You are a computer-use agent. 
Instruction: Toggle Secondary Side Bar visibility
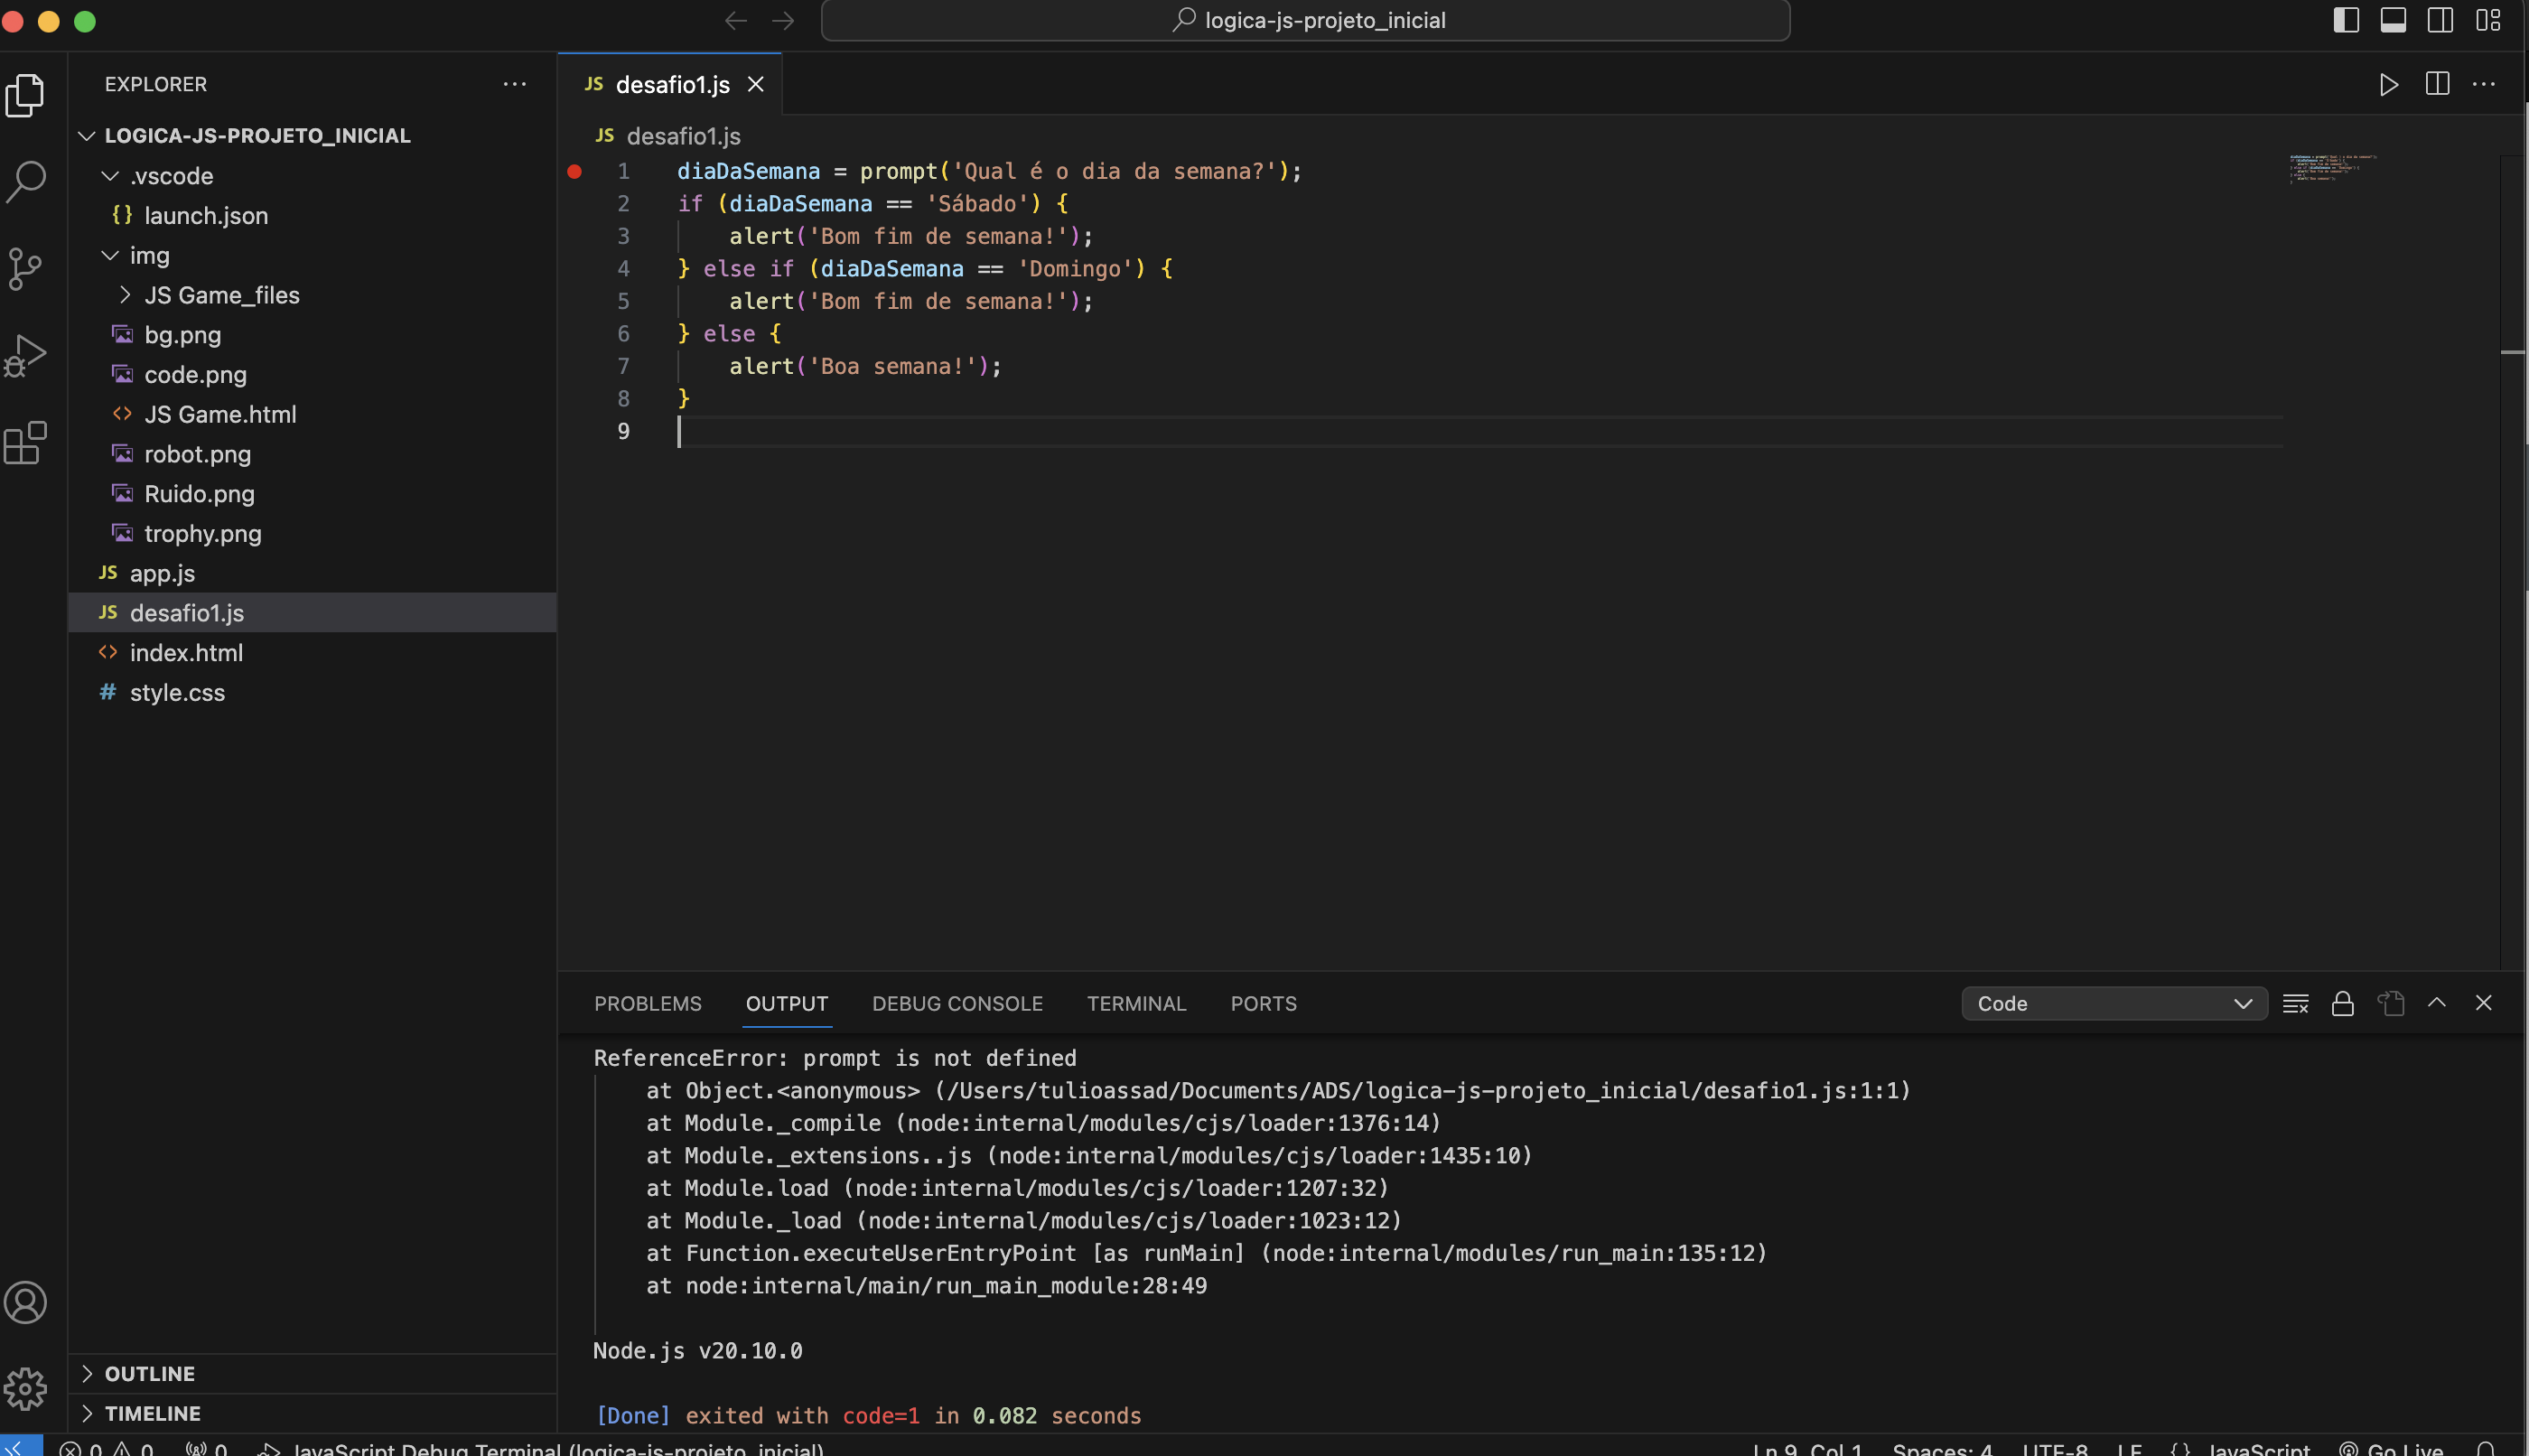click(2440, 20)
